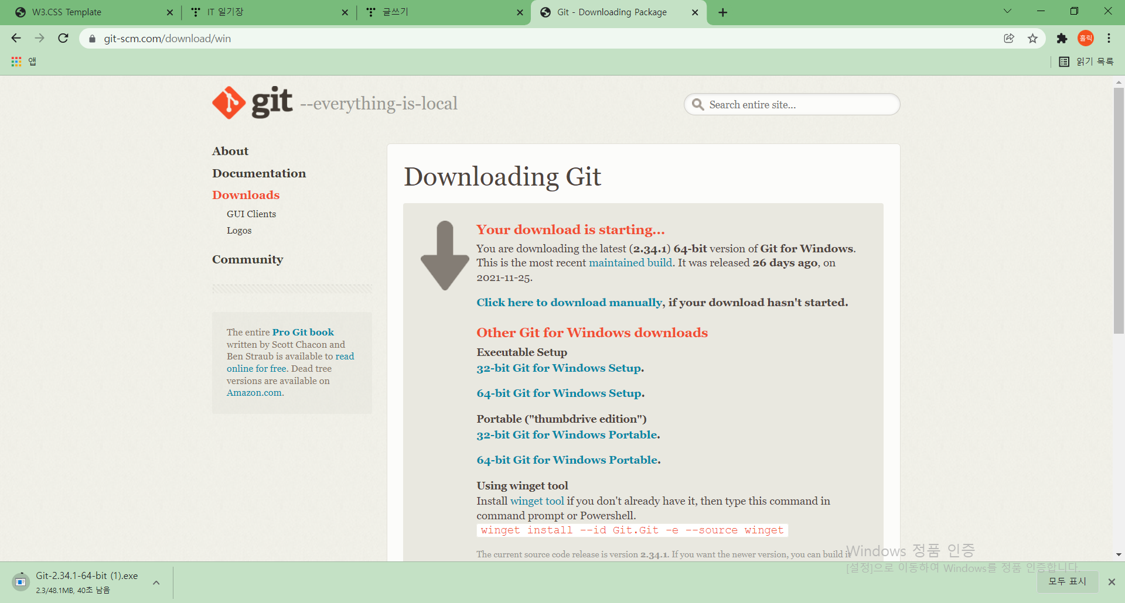
Task: Close the IT 일기장 tab
Action: coord(345,12)
